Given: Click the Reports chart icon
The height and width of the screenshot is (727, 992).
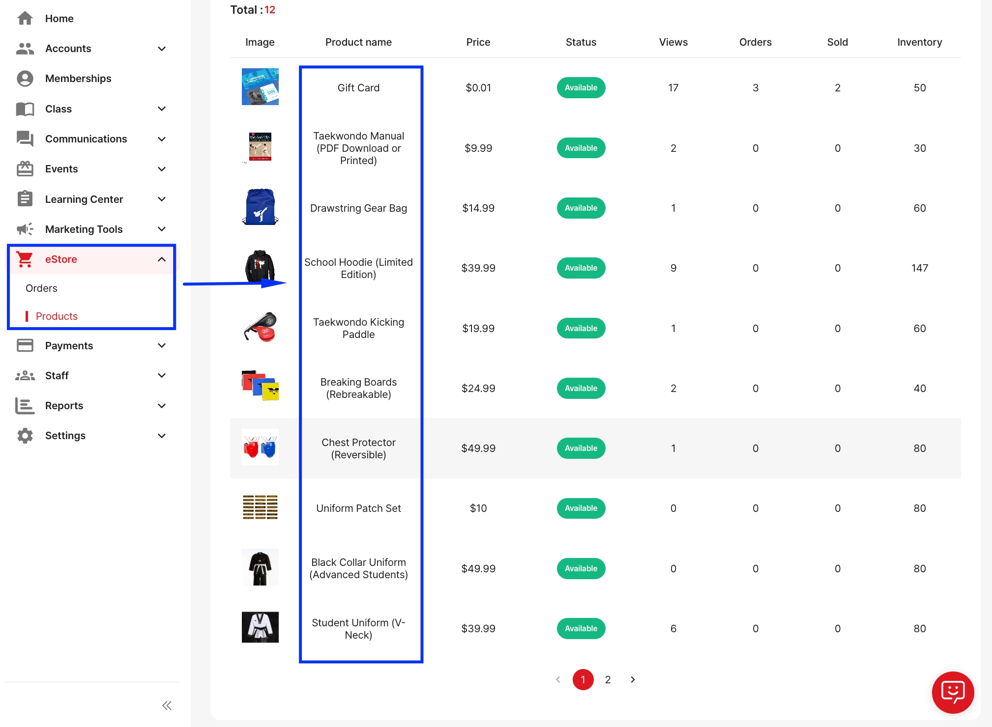Looking at the screenshot, I should point(25,406).
